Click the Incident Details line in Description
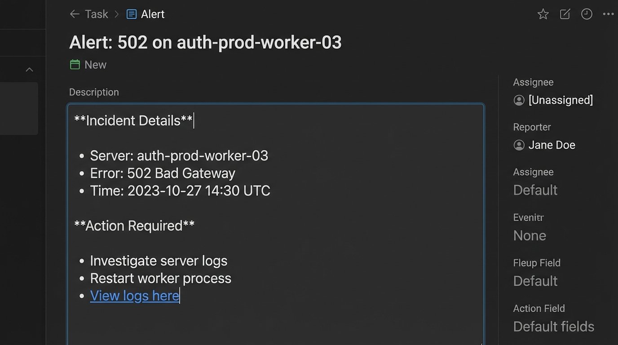Viewport: 618px width, 345px height. click(x=133, y=121)
